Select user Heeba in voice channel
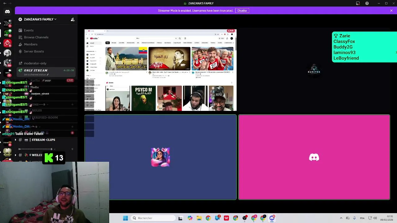Screen dimensions: 397x223 (x=34, y=87)
